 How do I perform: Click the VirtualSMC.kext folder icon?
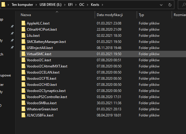[23, 54]
